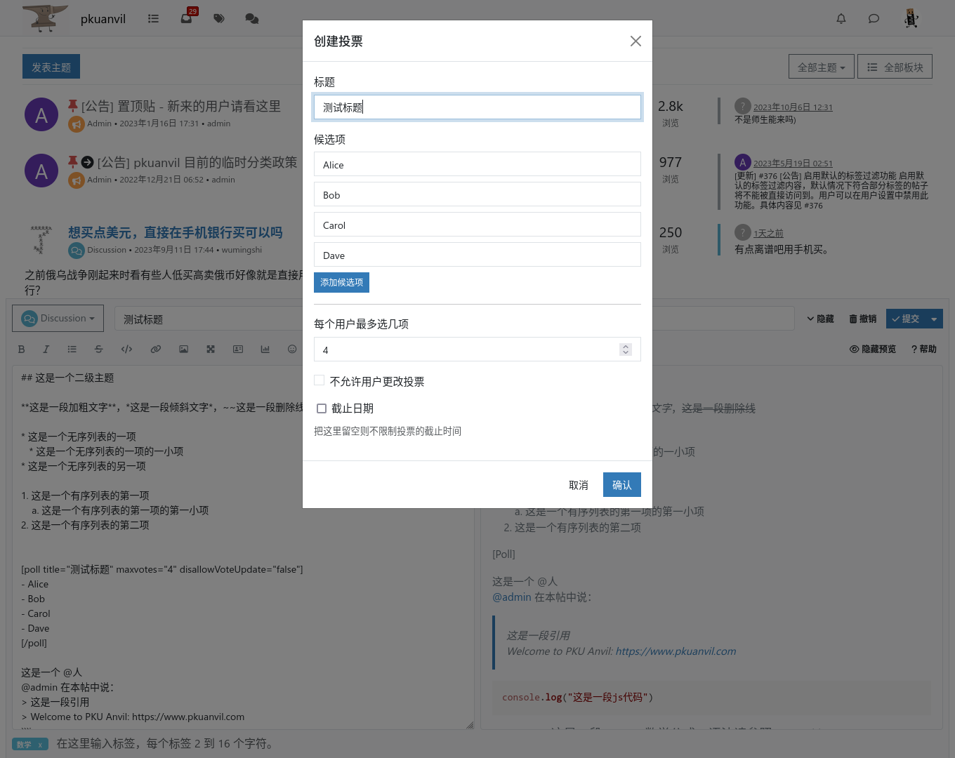Toggle 不允许用户更改投票 checkbox
This screenshot has width=955, height=758.
(320, 380)
